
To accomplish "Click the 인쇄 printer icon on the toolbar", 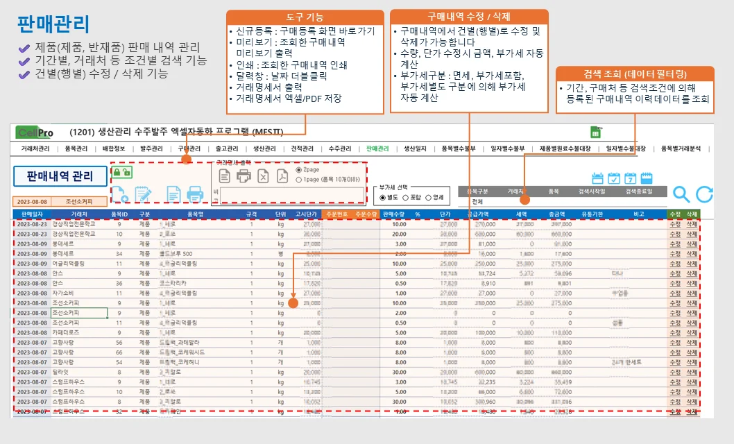I will [196, 196].
